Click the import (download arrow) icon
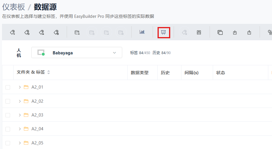 [235, 32]
